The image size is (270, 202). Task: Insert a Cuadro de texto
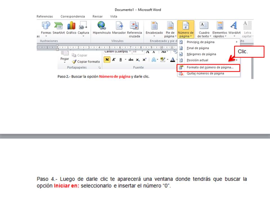pyautogui.click(x=204, y=29)
